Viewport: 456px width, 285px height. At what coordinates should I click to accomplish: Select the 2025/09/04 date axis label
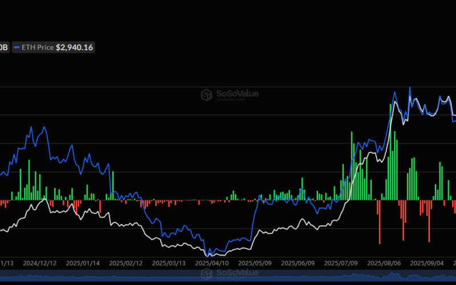point(426,263)
